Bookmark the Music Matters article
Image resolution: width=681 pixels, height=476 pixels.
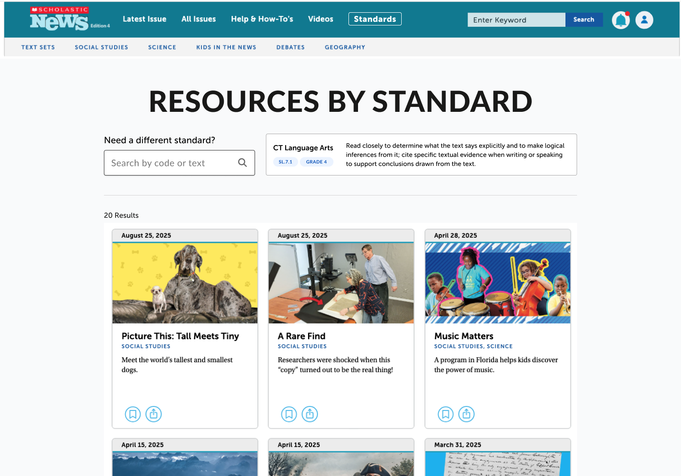(x=446, y=414)
